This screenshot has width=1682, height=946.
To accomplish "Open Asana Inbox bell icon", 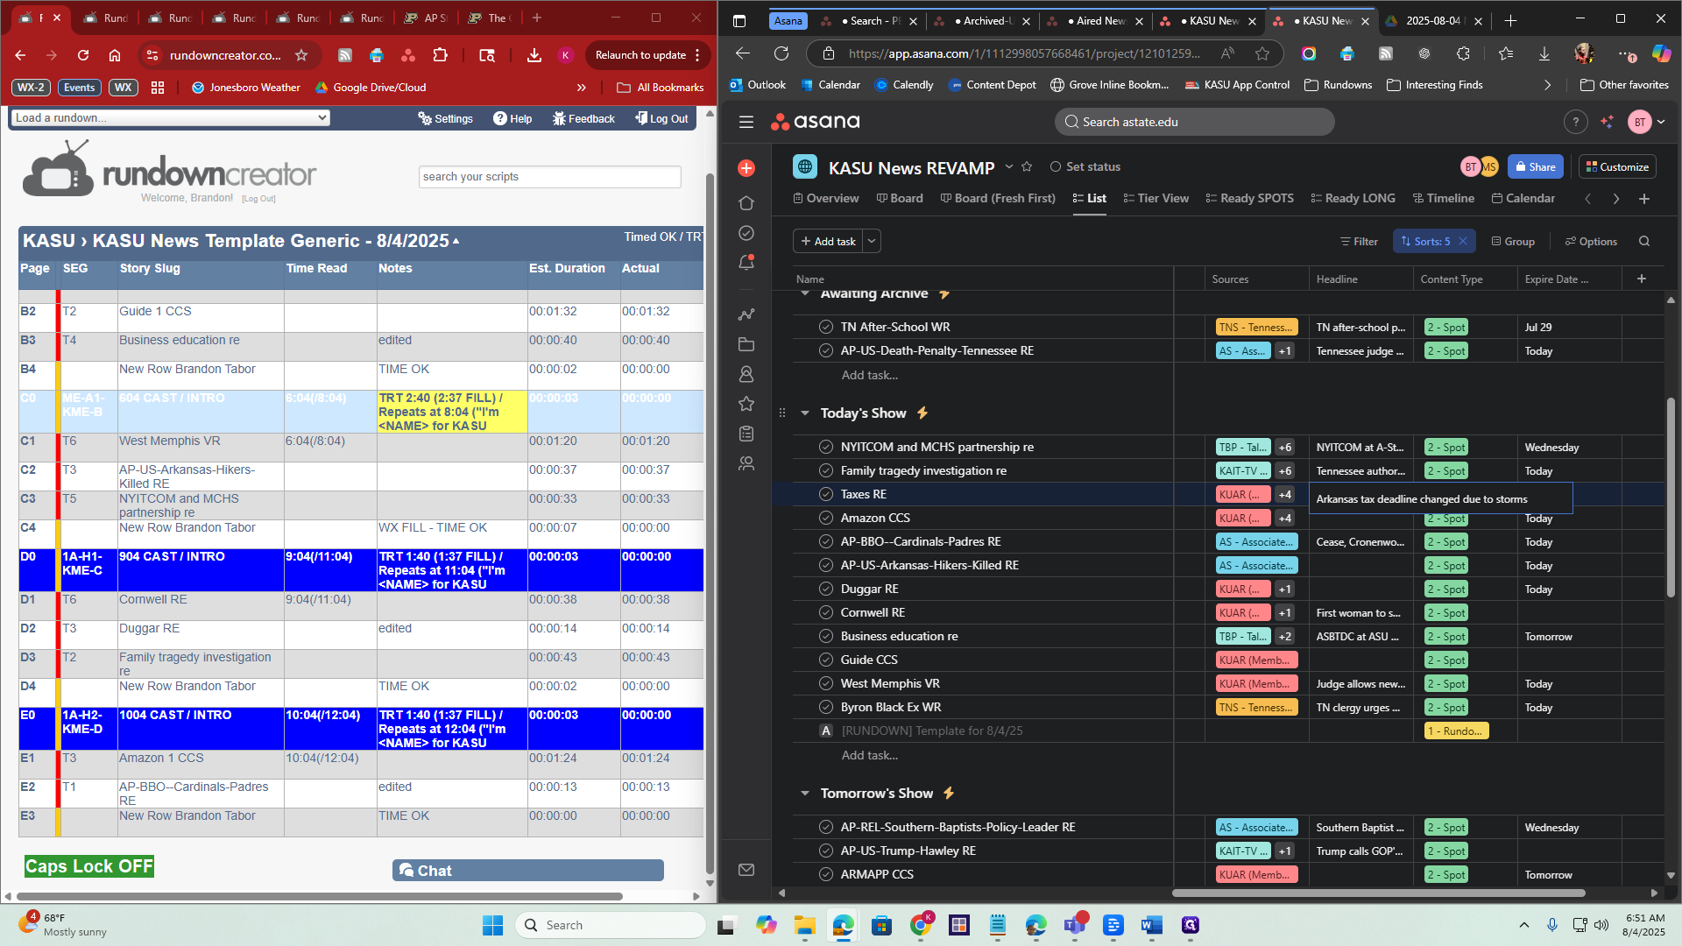I will (746, 262).
